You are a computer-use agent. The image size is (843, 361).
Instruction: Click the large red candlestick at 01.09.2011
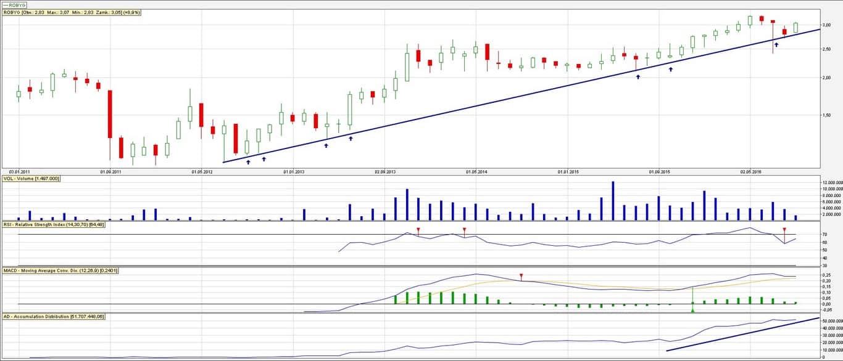tap(110, 114)
